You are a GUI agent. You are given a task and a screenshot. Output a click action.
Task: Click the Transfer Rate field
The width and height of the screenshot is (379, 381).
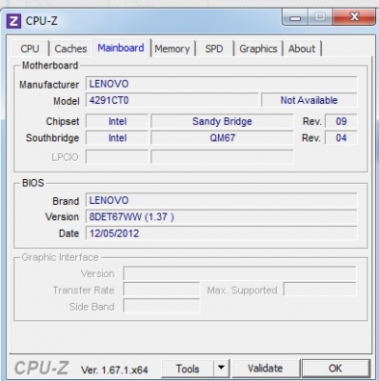click(x=162, y=290)
